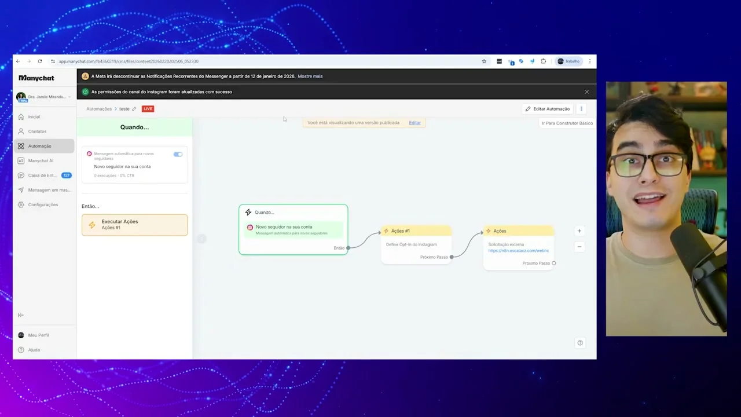
Task: Open Contatos in the sidebar
Action: [x=44, y=131]
